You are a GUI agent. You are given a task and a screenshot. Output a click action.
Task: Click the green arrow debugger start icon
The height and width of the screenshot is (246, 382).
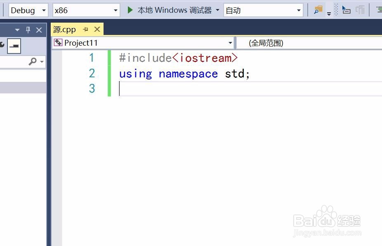[x=130, y=10]
